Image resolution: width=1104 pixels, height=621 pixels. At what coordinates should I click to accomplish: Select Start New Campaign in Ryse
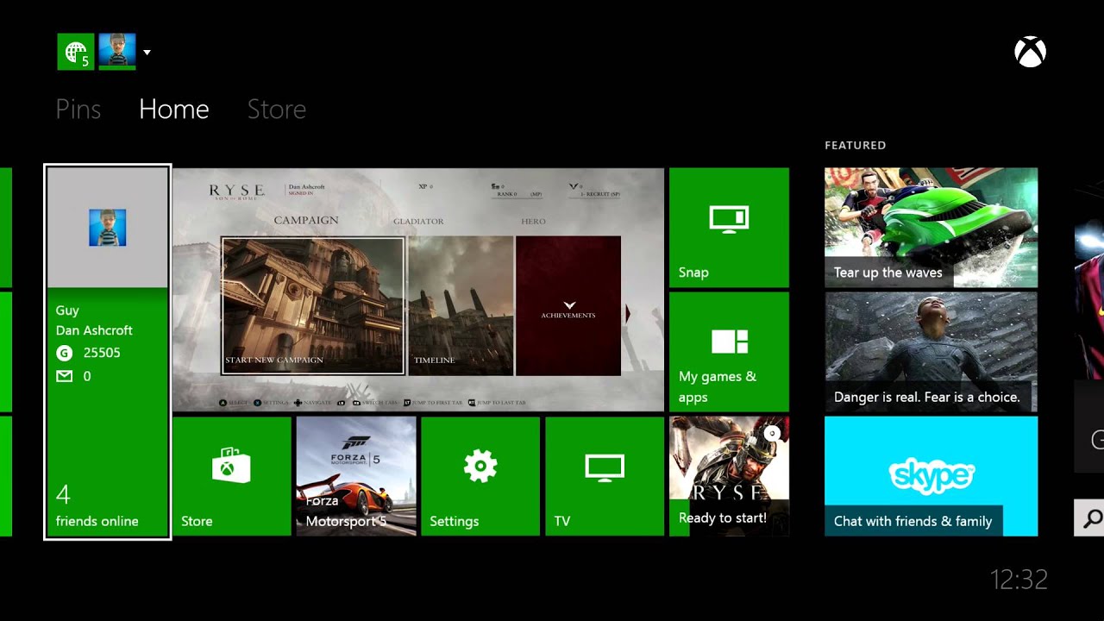(312, 306)
